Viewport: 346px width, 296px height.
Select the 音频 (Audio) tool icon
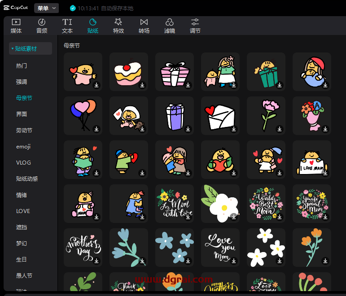click(x=42, y=22)
